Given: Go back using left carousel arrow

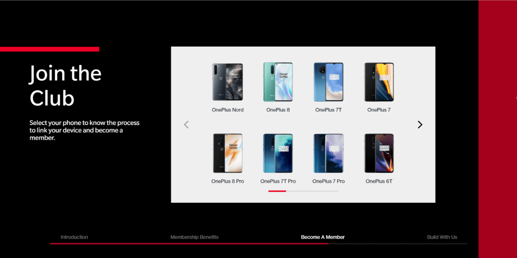Looking at the screenshot, I should 186,124.
